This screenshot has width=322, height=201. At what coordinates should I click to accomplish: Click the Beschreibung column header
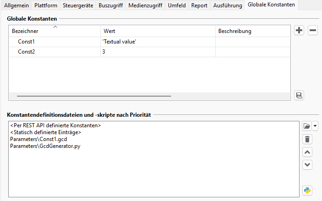(253, 31)
